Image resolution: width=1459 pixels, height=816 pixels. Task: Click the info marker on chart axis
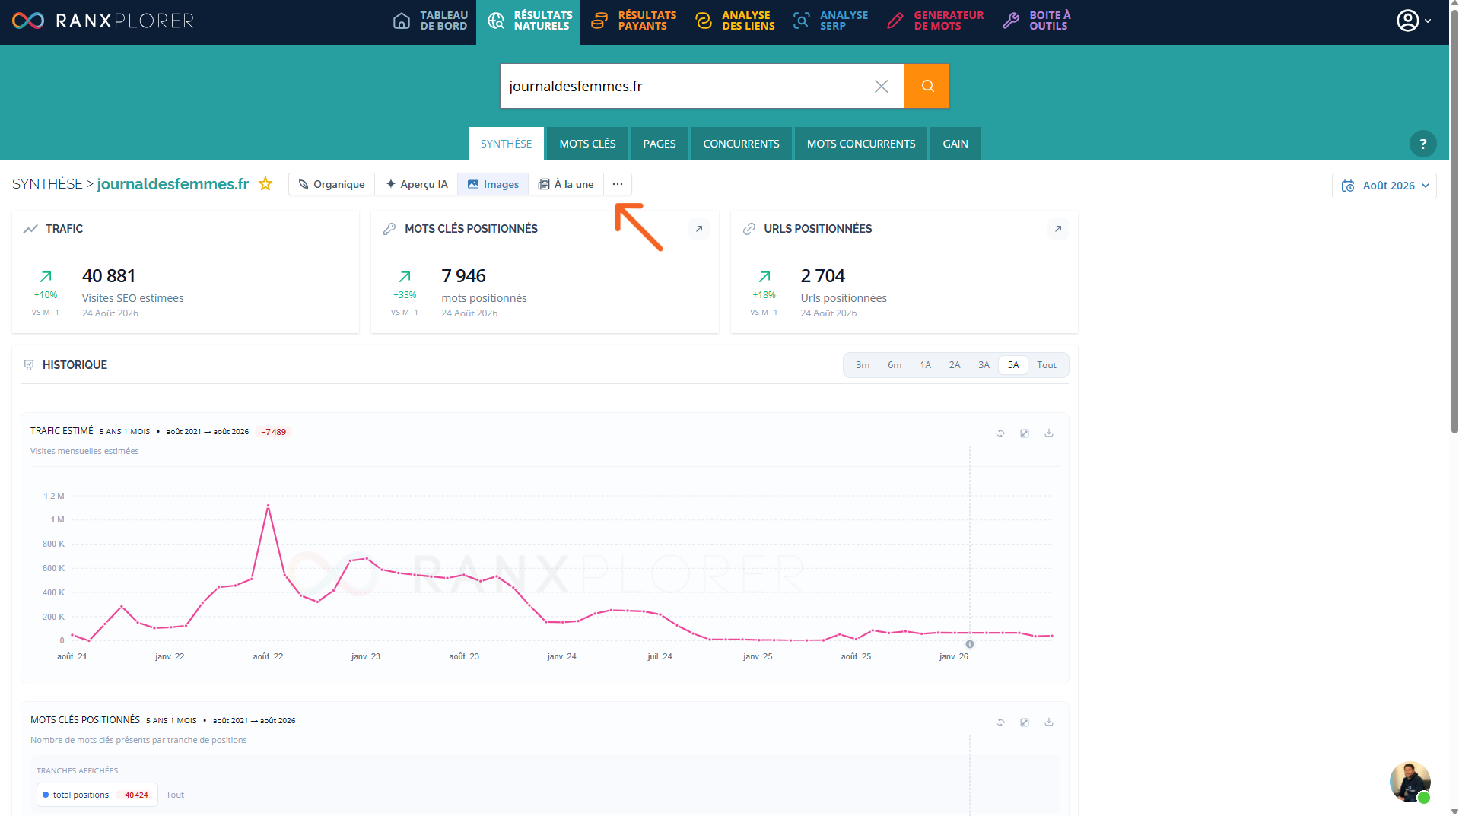(x=970, y=644)
